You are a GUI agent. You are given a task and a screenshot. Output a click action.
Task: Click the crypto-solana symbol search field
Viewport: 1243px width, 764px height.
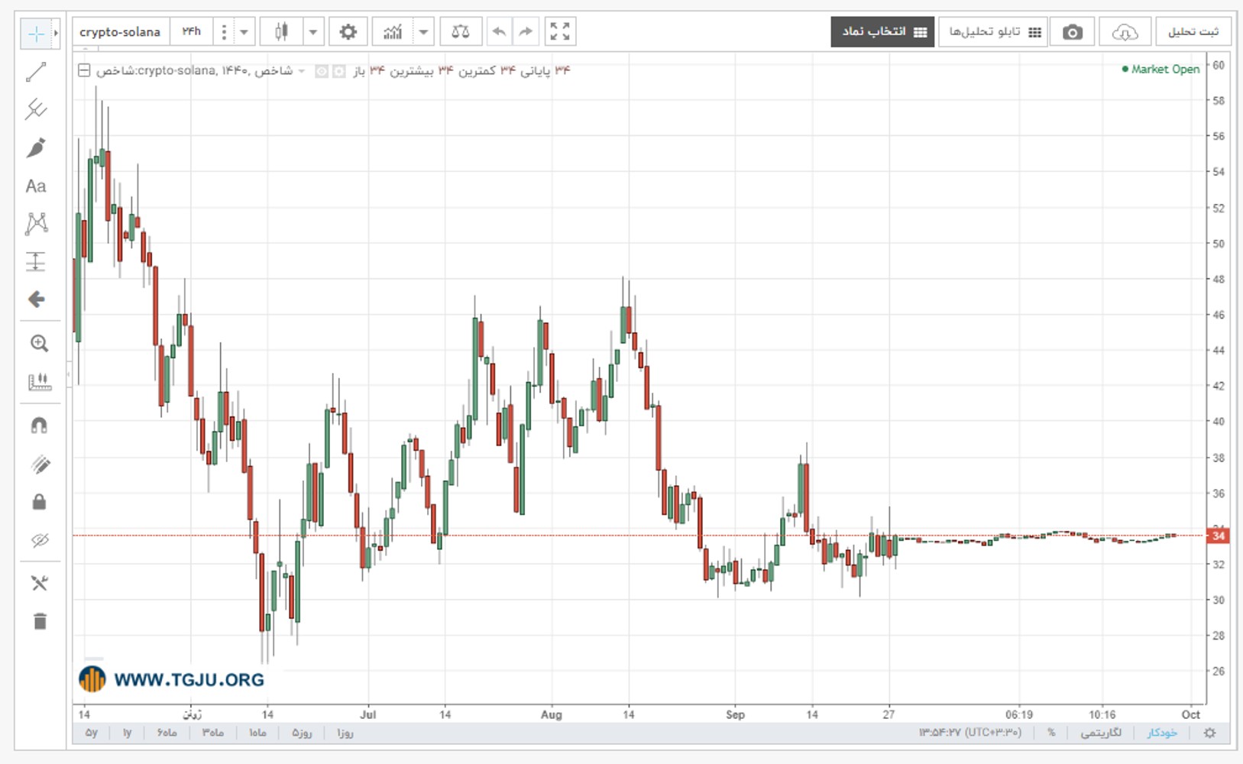click(x=121, y=32)
